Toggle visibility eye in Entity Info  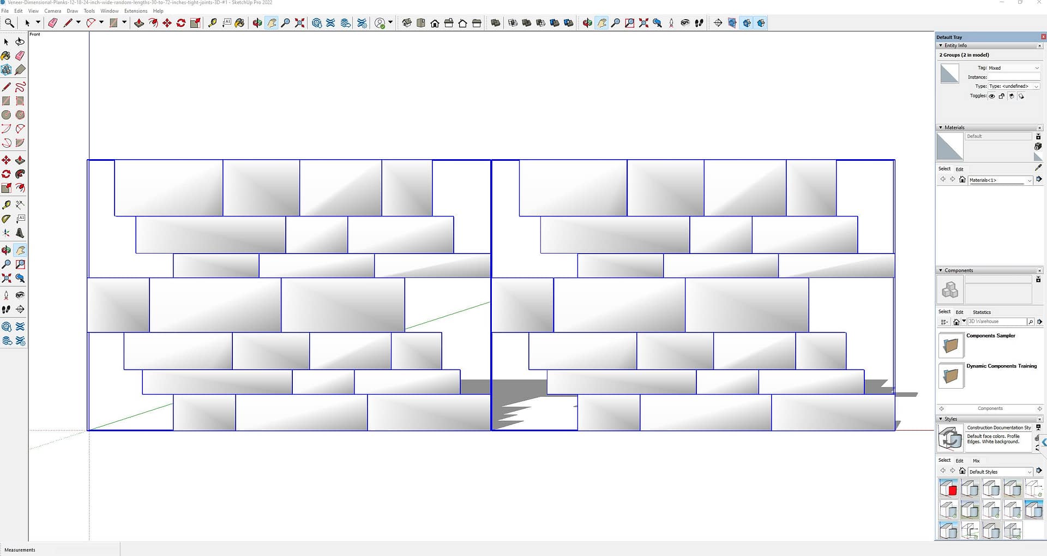[x=992, y=96]
